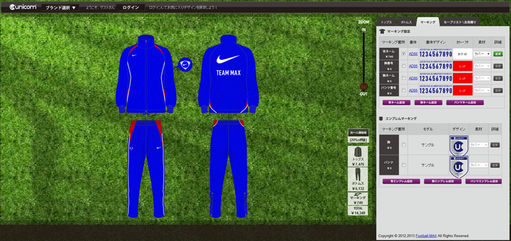Viewport: 511px width, 241px height.
Task: Click the unicom logo in header
Action: click(x=23, y=7)
